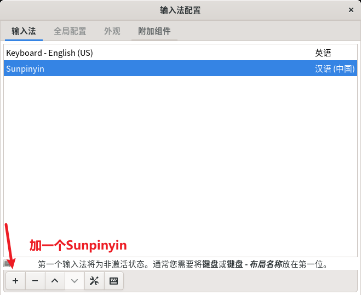The image size is (361, 295).
Task: Click the 英语 language label
Action: (323, 53)
